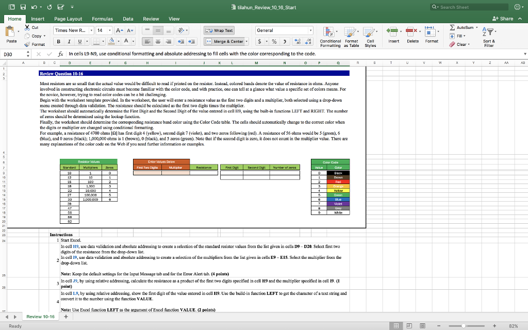The height and width of the screenshot is (330, 528).
Task: Click the Redo icon in title bar
Action: pos(49,7)
